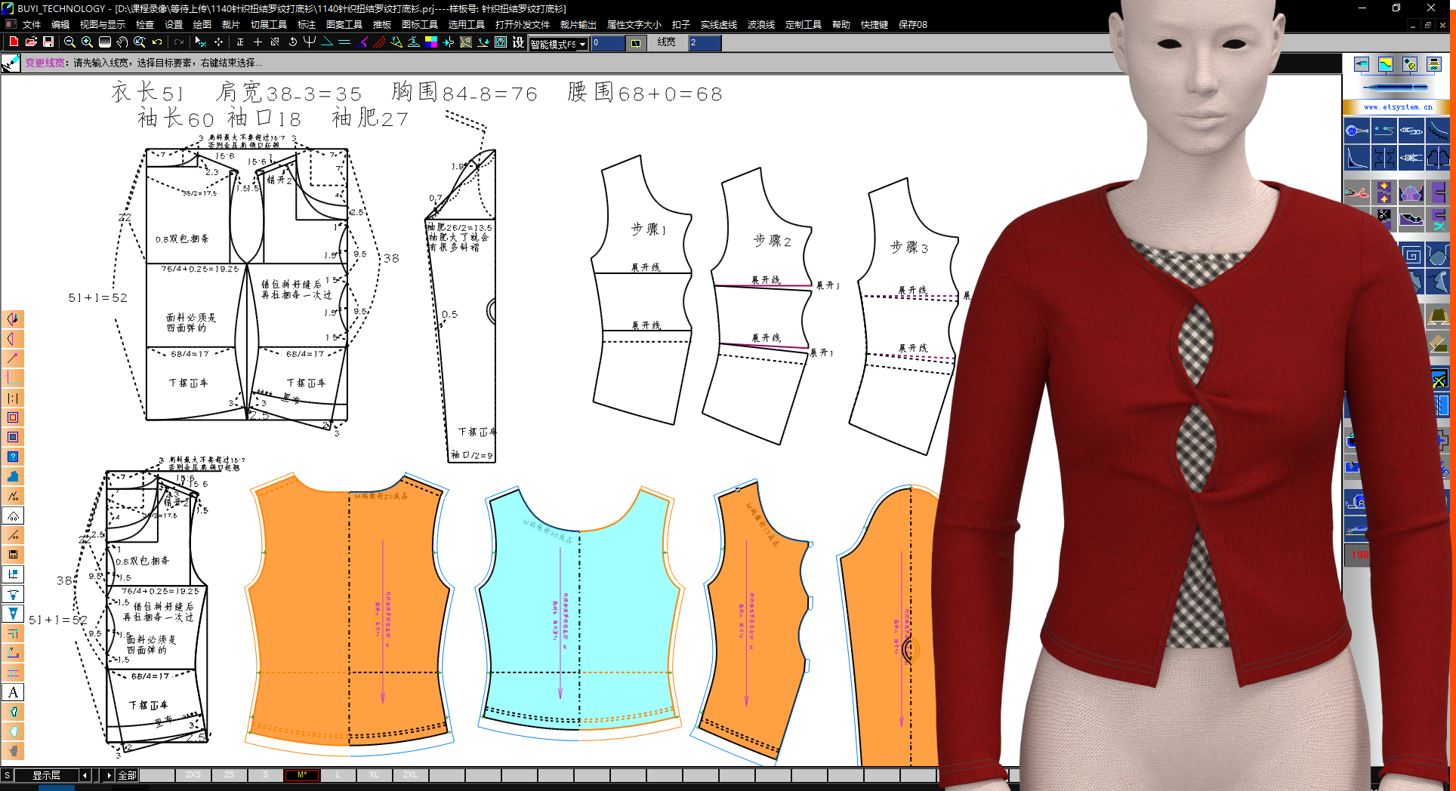Open the 推板 menu
The image size is (1456, 791).
click(382, 24)
